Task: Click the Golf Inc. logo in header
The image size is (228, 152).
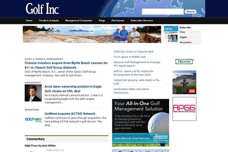Action: (x=43, y=9)
